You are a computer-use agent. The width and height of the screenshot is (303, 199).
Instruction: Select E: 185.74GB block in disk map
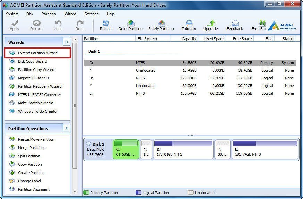(265, 149)
